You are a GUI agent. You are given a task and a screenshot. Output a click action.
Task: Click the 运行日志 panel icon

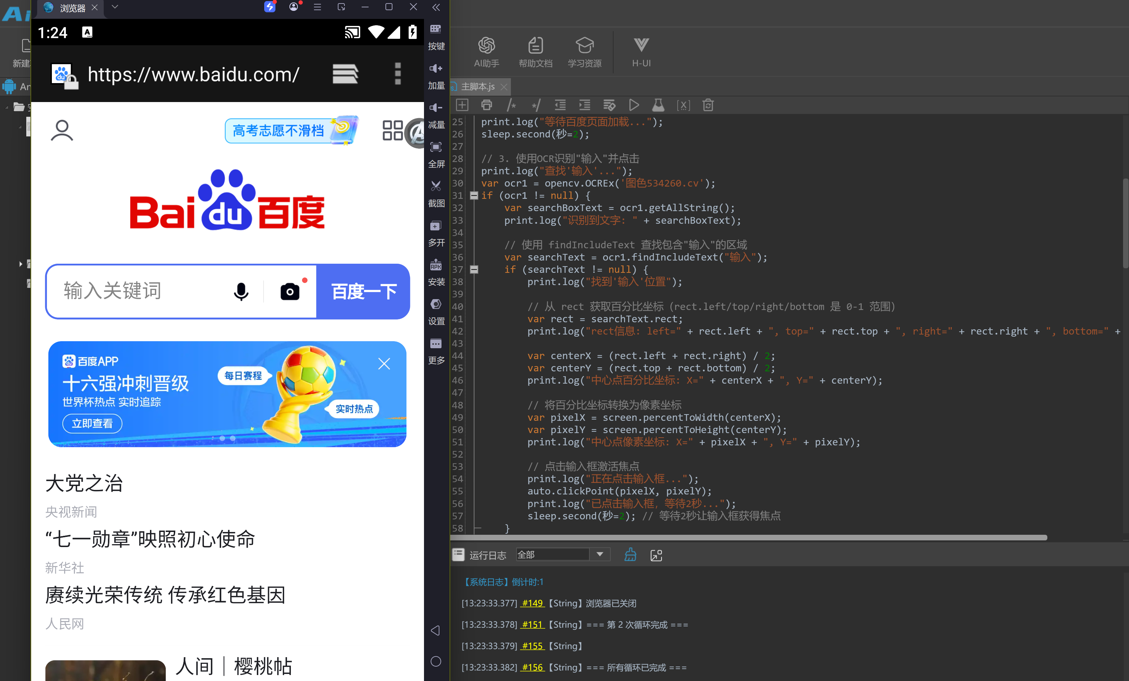[x=458, y=554]
